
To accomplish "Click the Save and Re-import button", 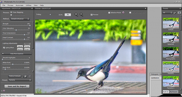I will 17,86.
